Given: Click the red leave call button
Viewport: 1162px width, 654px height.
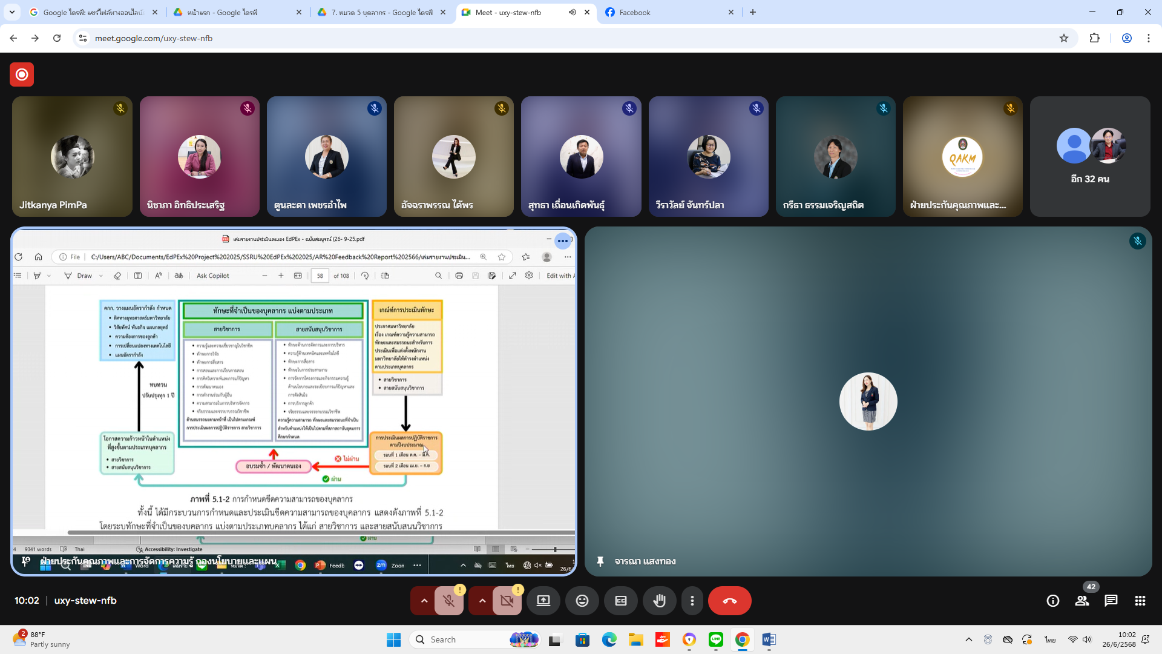Looking at the screenshot, I should coord(729,601).
